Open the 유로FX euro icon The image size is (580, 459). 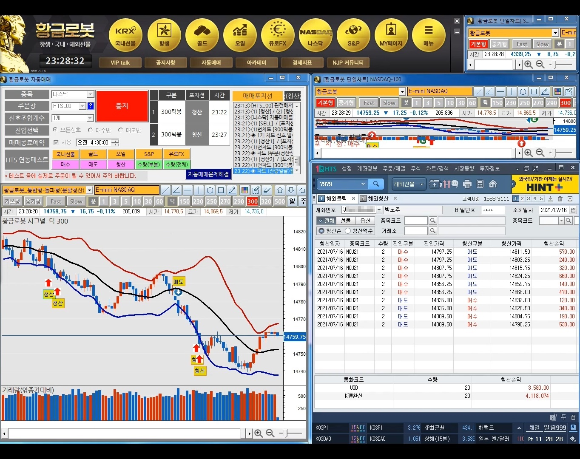click(x=278, y=35)
